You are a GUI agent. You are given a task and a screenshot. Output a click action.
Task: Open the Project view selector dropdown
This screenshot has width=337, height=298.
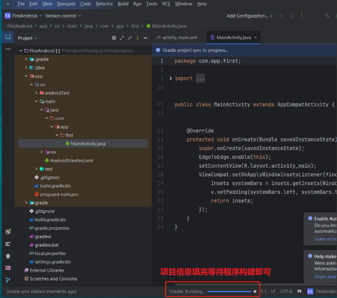[28, 38]
